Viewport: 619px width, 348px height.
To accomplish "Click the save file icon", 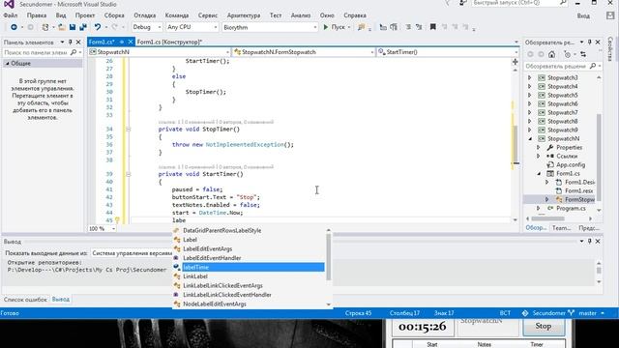I will click(x=73, y=27).
